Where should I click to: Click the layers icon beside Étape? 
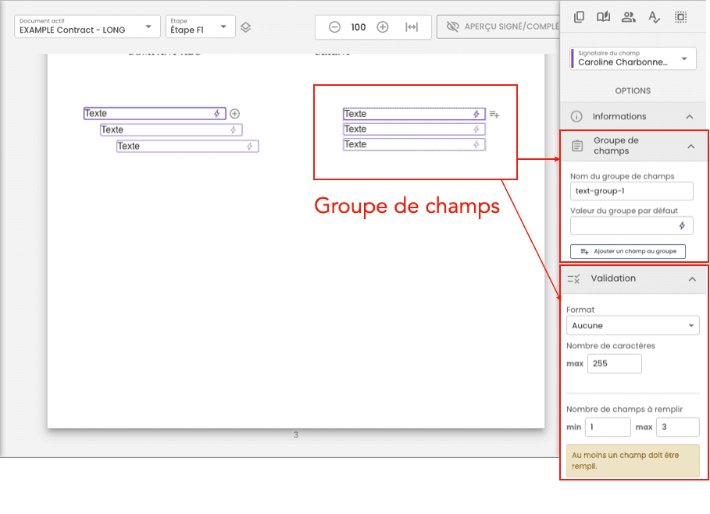[x=245, y=27]
